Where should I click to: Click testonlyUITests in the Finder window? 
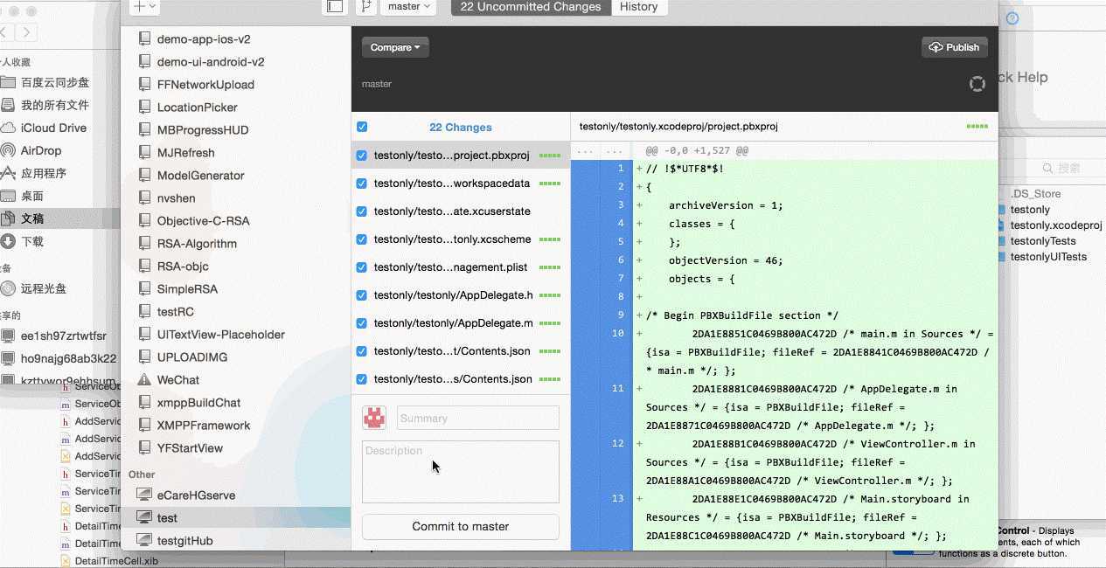(1047, 257)
